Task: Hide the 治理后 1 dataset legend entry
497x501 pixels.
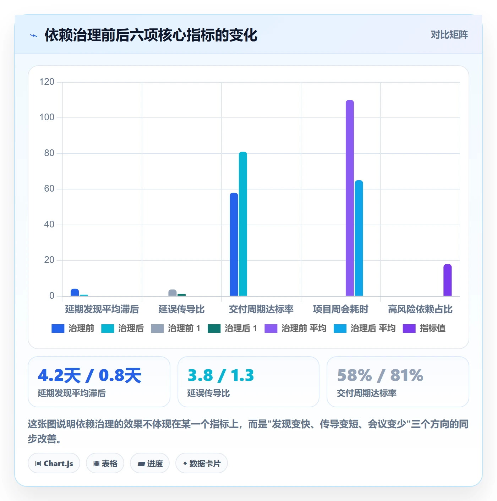Action: (233, 329)
